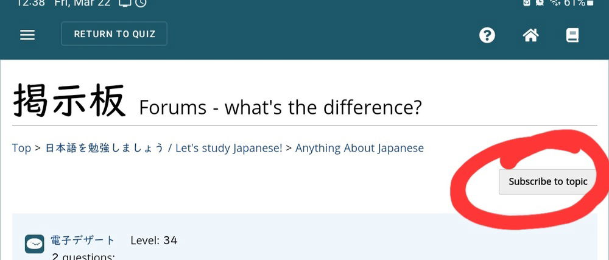Tap the battery percentage indicator
Screen dimensions: 609x260
[x=575, y=3]
